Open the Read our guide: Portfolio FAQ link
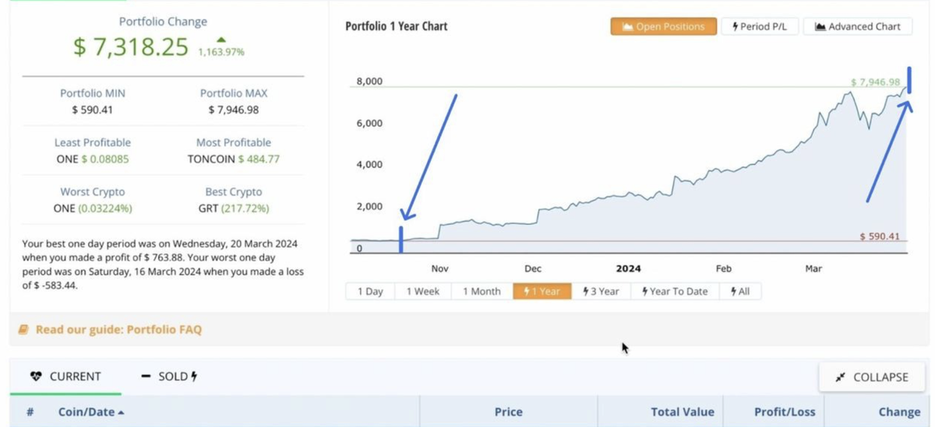 click(x=118, y=330)
